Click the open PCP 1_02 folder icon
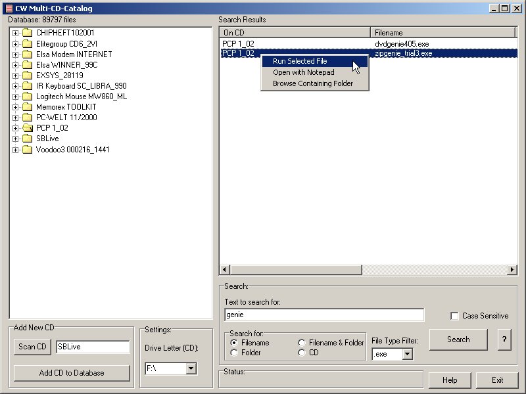 27,128
